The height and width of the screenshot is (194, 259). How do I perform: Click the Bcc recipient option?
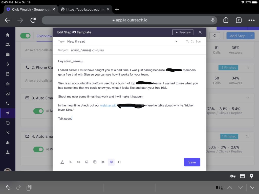198,42
